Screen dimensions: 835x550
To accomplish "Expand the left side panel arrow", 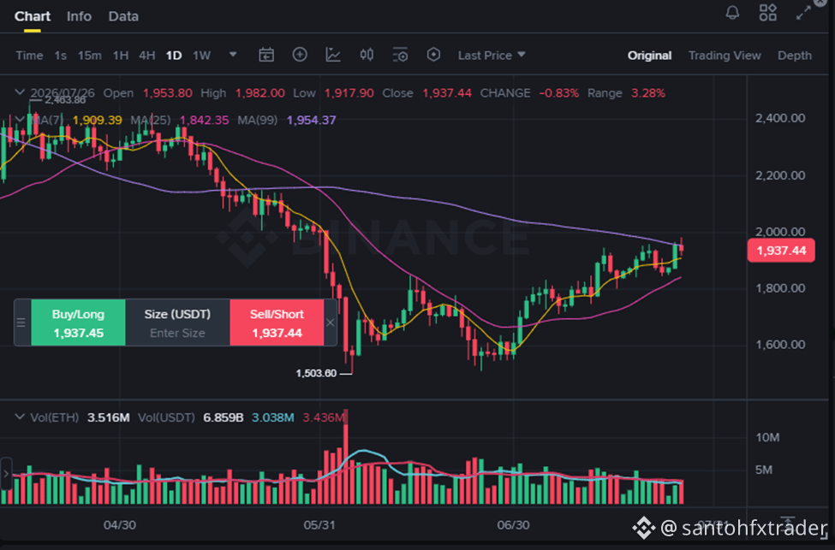I will (6, 473).
